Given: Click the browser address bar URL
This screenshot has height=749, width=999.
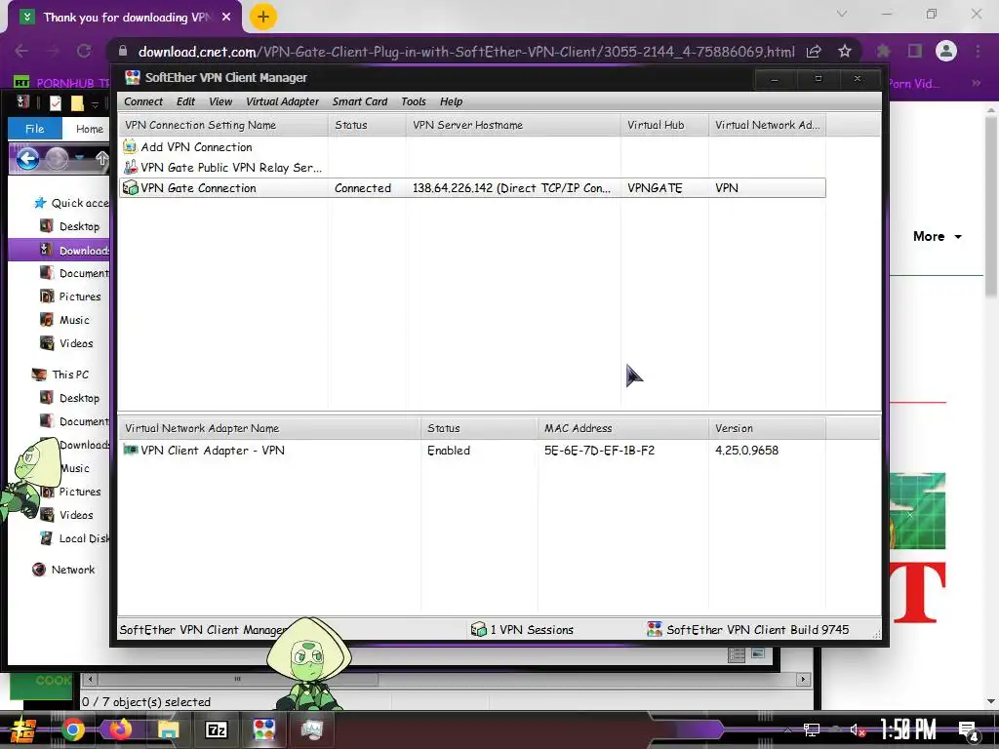Looking at the screenshot, I should pyautogui.click(x=466, y=52).
